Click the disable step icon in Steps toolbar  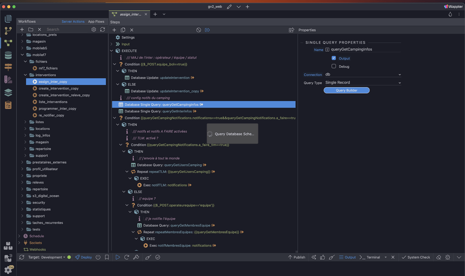pyautogui.click(x=198, y=30)
